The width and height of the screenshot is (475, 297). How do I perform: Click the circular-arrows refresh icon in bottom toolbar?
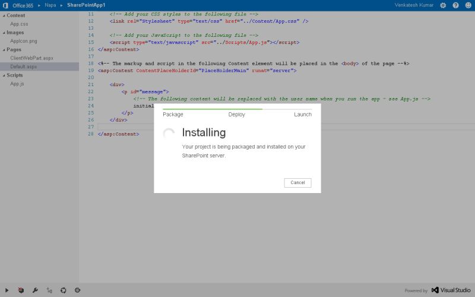point(64,290)
